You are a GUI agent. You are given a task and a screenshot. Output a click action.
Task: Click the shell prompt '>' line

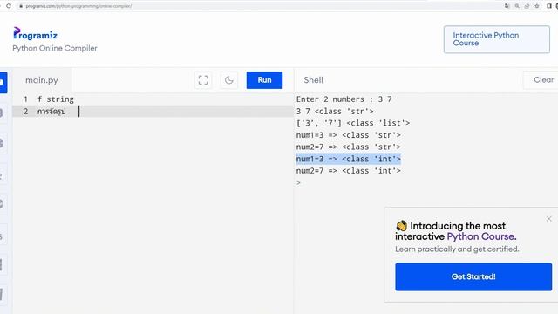tap(298, 182)
